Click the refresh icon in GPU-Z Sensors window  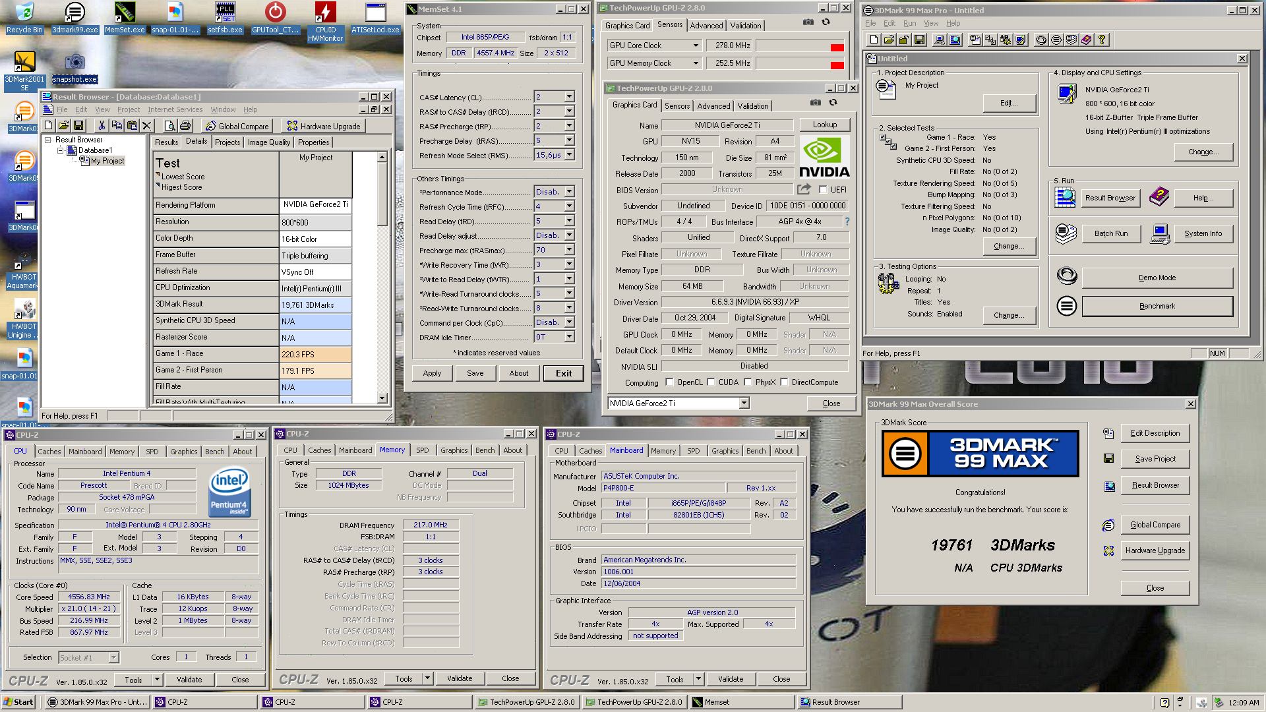826,22
